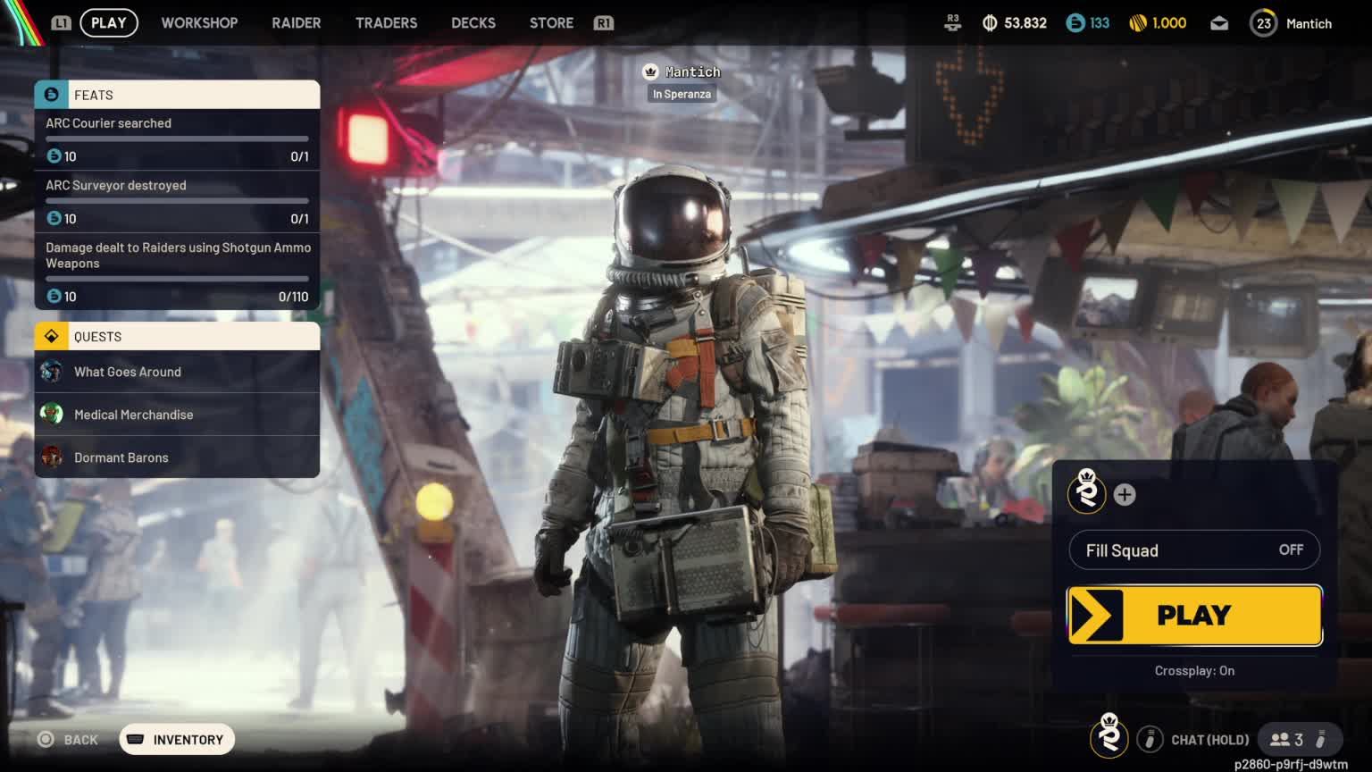Click the reward icon under ARC Courier searched
The height and width of the screenshot is (772, 1372).
(x=54, y=156)
